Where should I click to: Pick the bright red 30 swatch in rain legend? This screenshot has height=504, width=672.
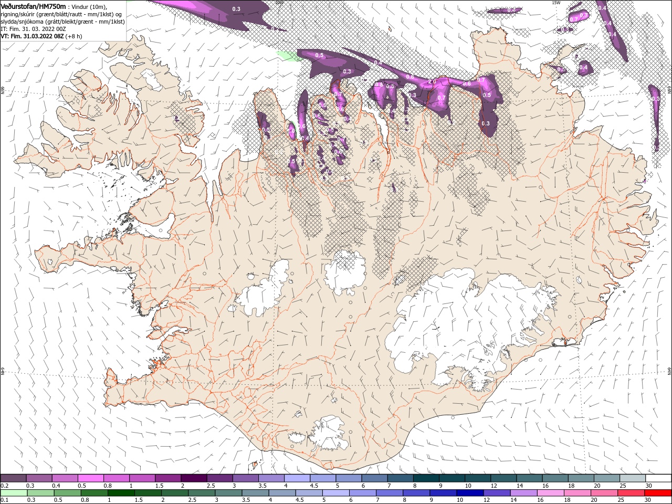tap(658, 493)
